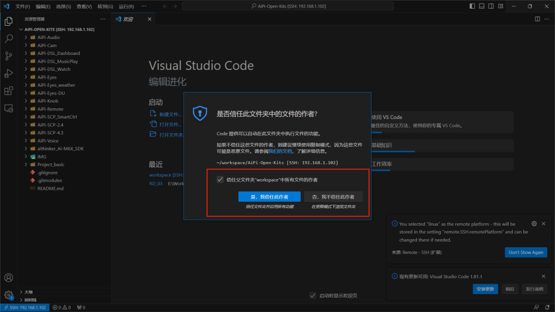555x312 pixels.
Task: Click the title bar command center search
Action: pos(288,6)
